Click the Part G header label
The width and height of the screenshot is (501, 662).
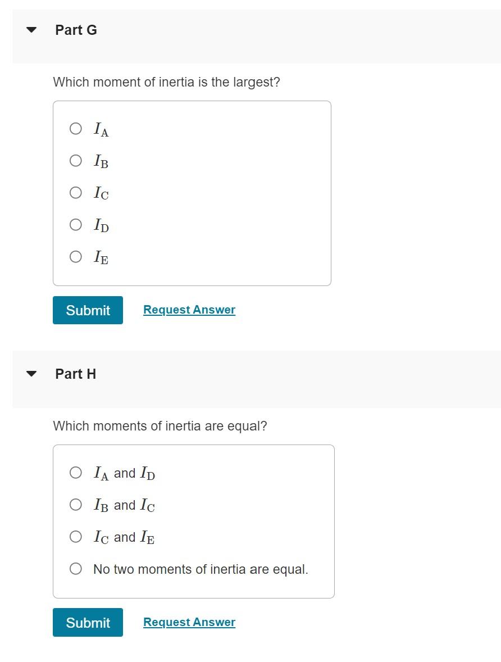(x=76, y=30)
